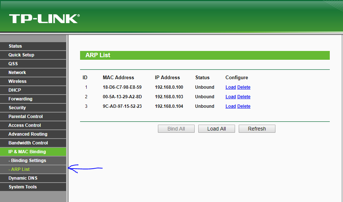Screen dimensions: 343x202
Task: Open Parental Control settings
Action: [33, 116]
